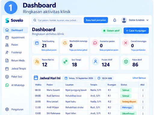154x115 pixels.
Task: Click the Cancel menunggu X icon
Action: coord(126,43)
